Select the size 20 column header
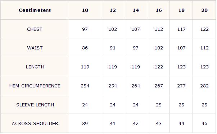The height and width of the screenshot is (134, 217). (204, 10)
